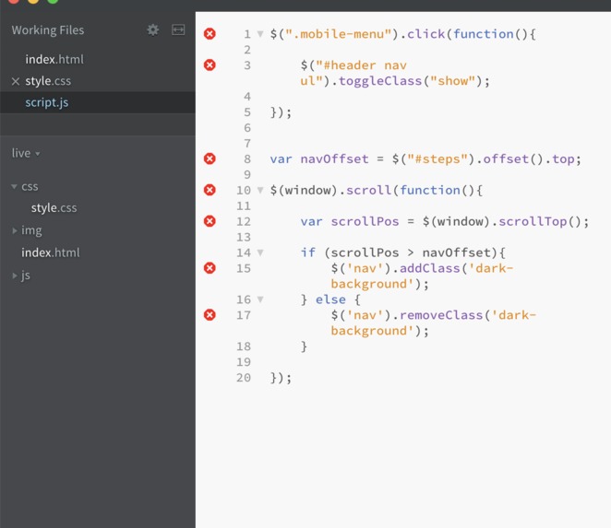The image size is (611, 528).
Task: Open index.html in Working Files
Action: coord(54,60)
